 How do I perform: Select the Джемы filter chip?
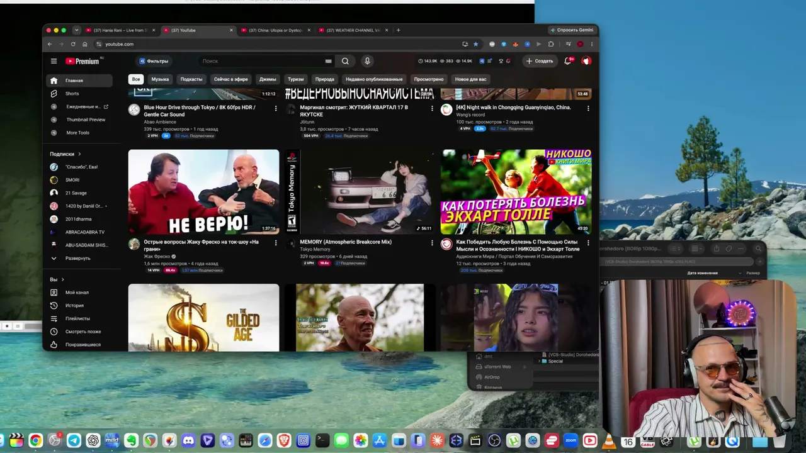(x=268, y=79)
